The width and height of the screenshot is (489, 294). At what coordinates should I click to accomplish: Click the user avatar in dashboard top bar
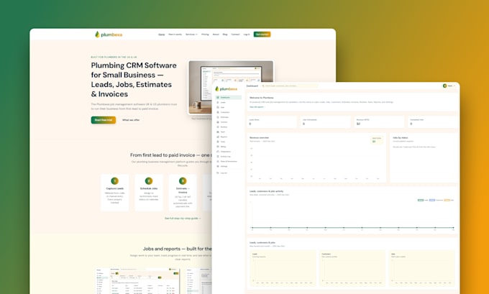[444, 86]
